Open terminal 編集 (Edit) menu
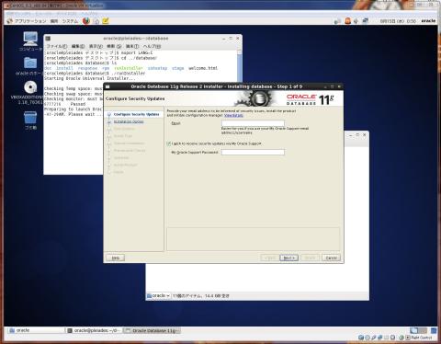The width and height of the screenshot is (441, 344). click(78, 46)
